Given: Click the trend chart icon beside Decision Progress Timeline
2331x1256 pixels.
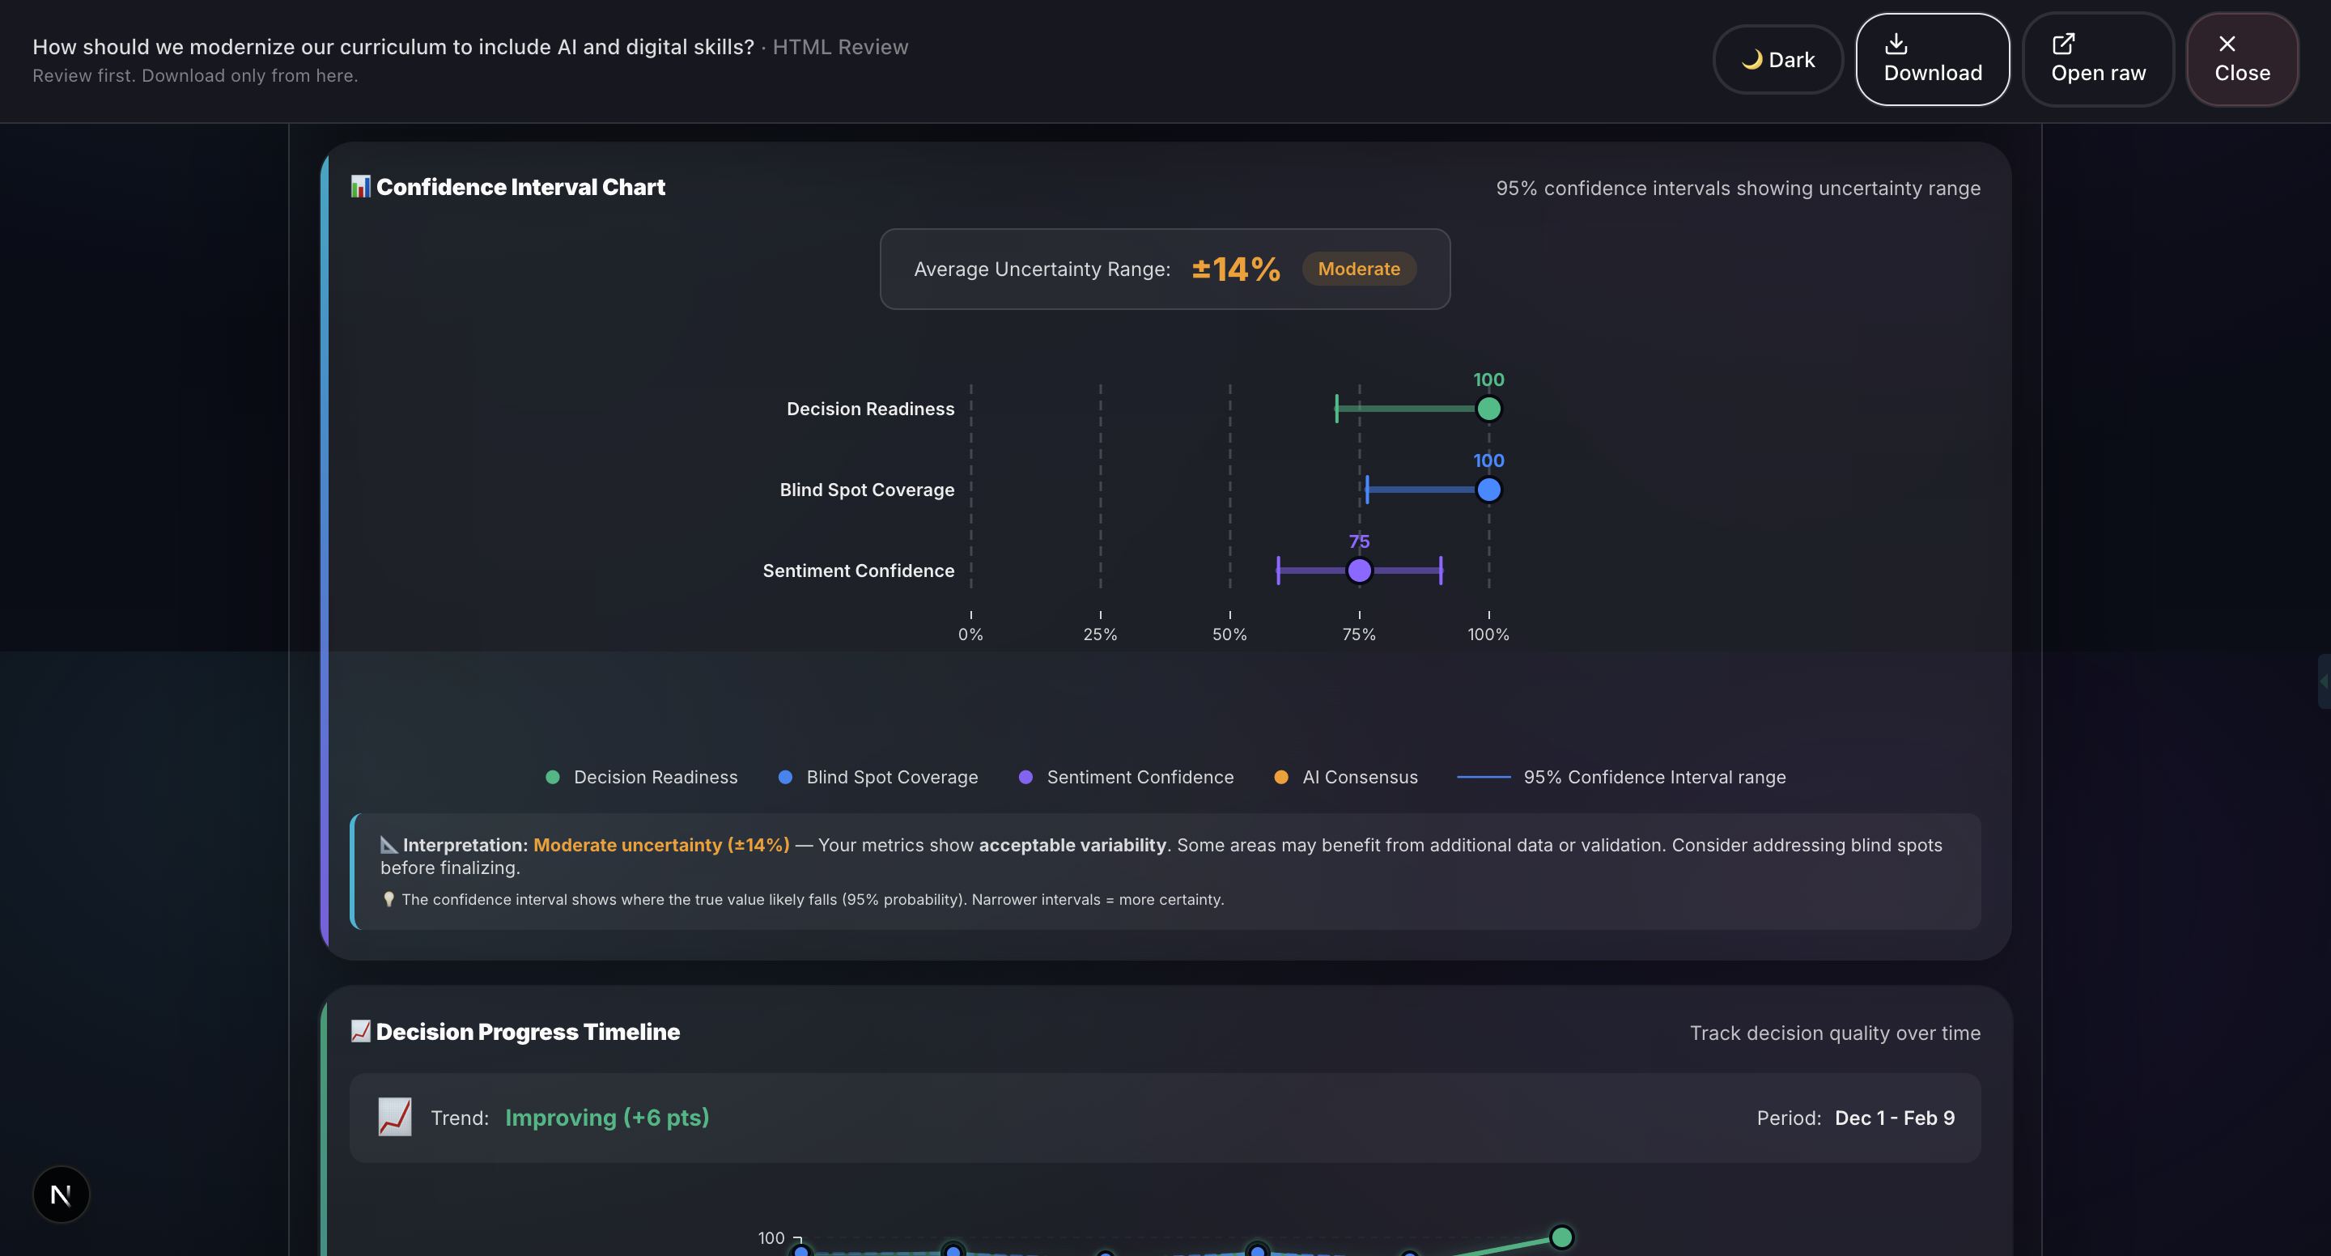Looking at the screenshot, I should click(x=360, y=1032).
